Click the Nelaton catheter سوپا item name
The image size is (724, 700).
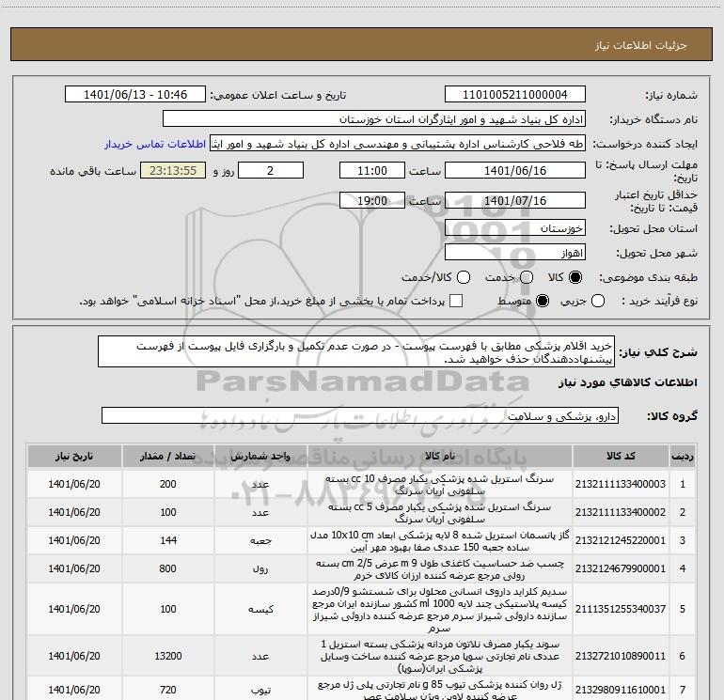pyautogui.click(x=440, y=656)
